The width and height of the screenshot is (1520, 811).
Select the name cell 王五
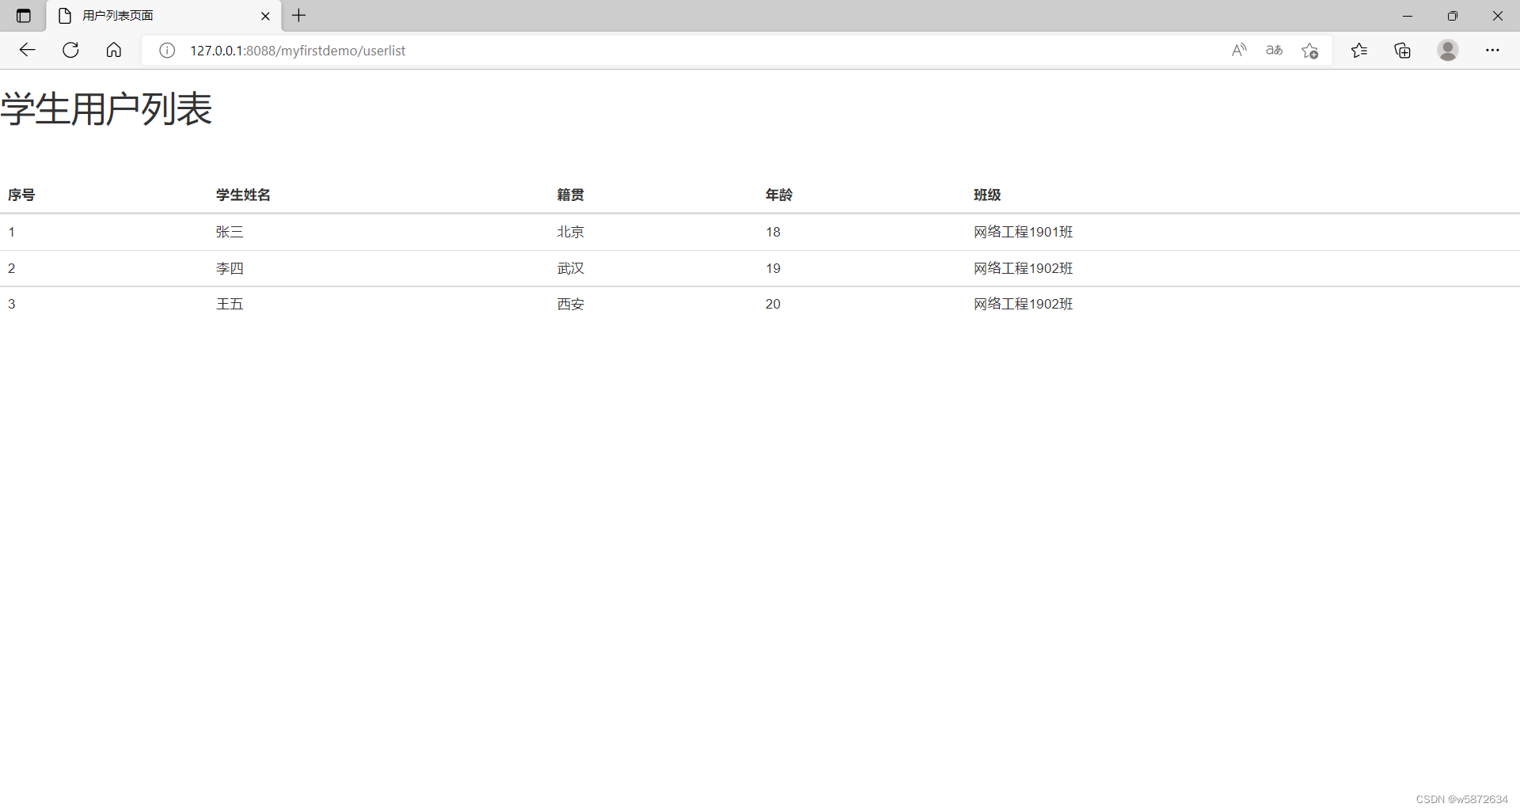230,304
